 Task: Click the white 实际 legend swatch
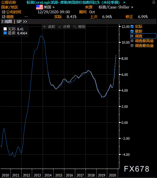(5, 29)
